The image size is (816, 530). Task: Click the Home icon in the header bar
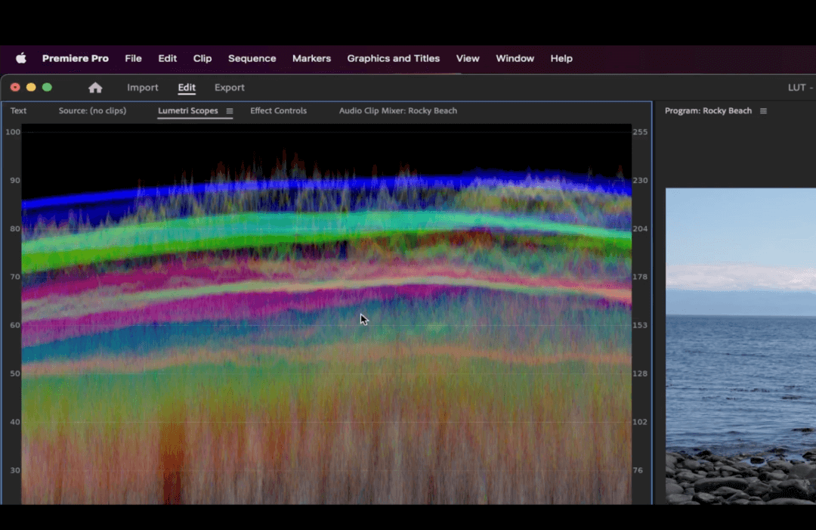point(95,88)
